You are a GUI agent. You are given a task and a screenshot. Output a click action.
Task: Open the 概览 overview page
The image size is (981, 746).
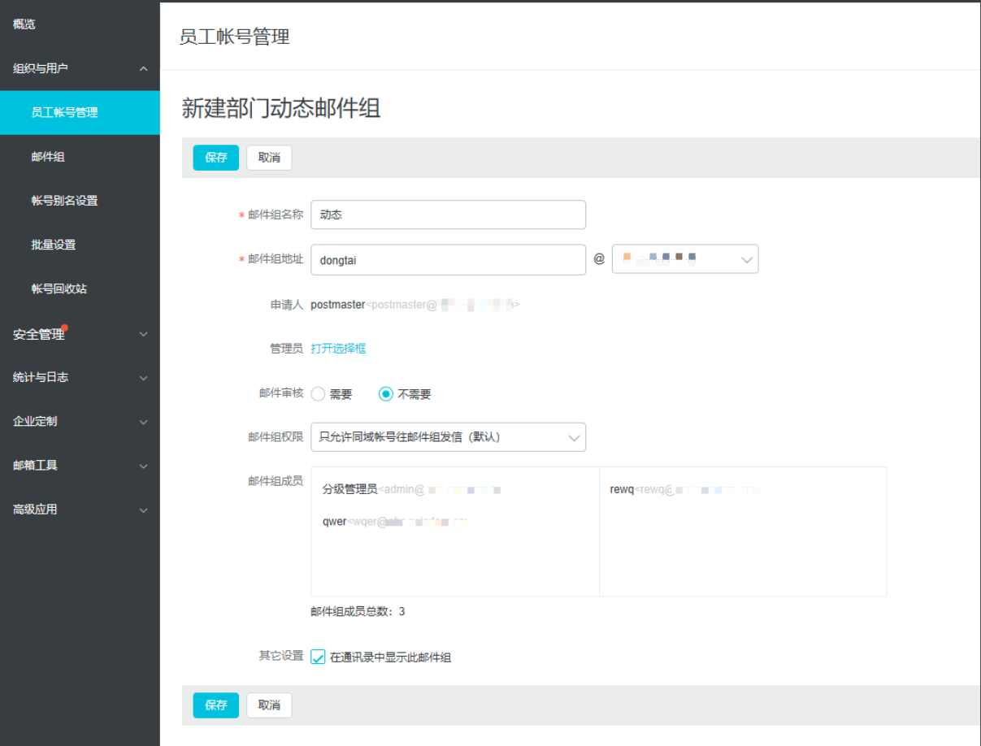point(24,24)
